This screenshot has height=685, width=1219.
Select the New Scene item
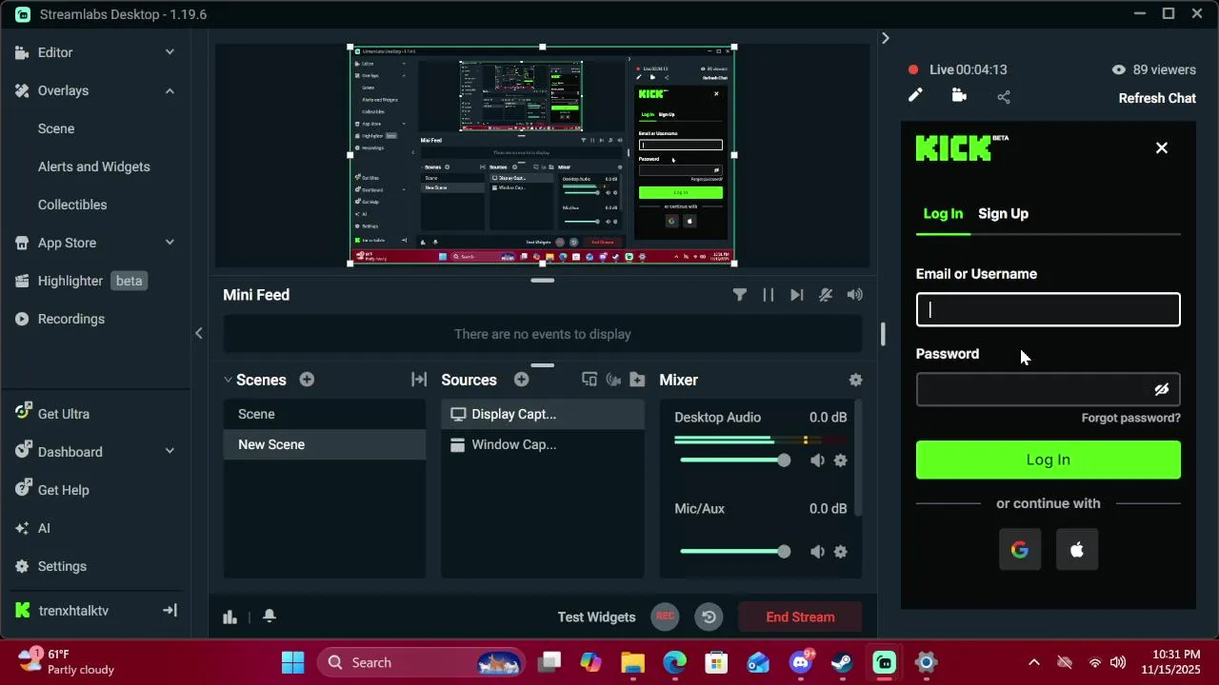pyautogui.click(x=325, y=444)
